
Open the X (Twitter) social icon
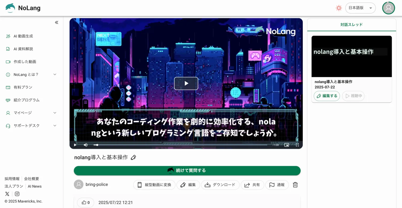pyautogui.click(x=7, y=194)
